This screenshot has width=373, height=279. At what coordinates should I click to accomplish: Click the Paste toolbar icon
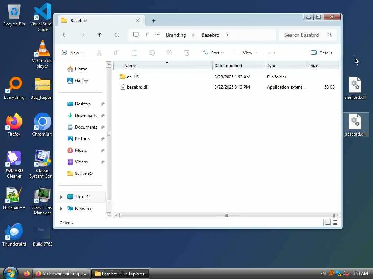tap(134, 53)
